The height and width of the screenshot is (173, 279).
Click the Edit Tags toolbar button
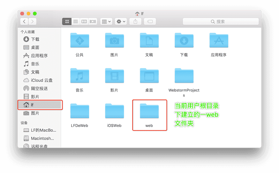150,22
